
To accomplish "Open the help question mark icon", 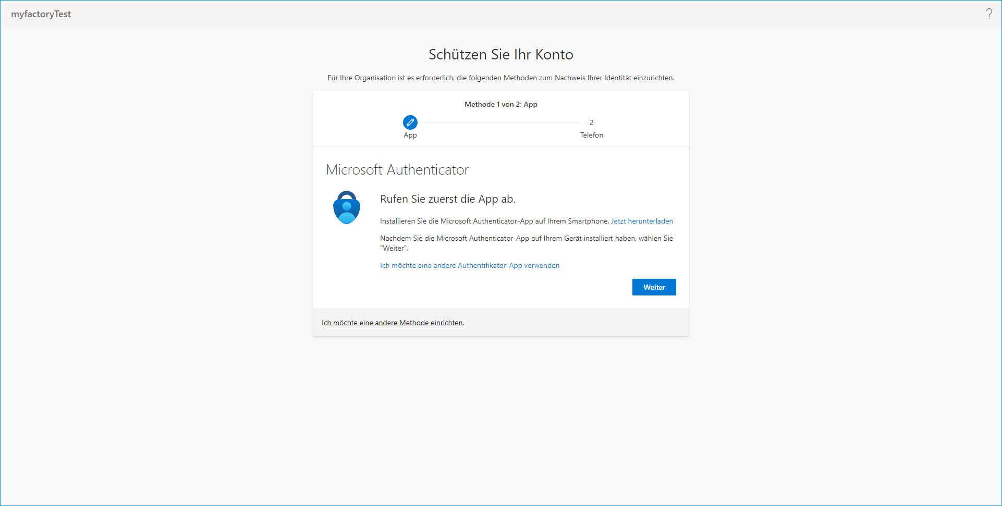I will [988, 14].
